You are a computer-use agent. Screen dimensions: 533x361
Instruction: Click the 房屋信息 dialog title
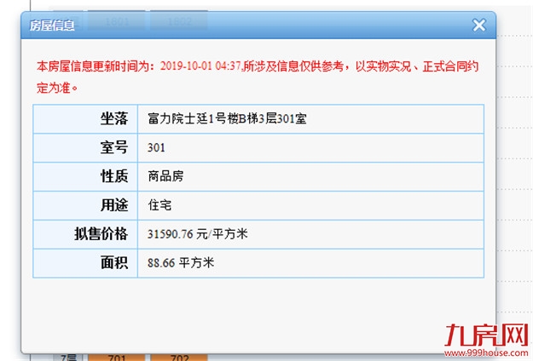click(52, 26)
